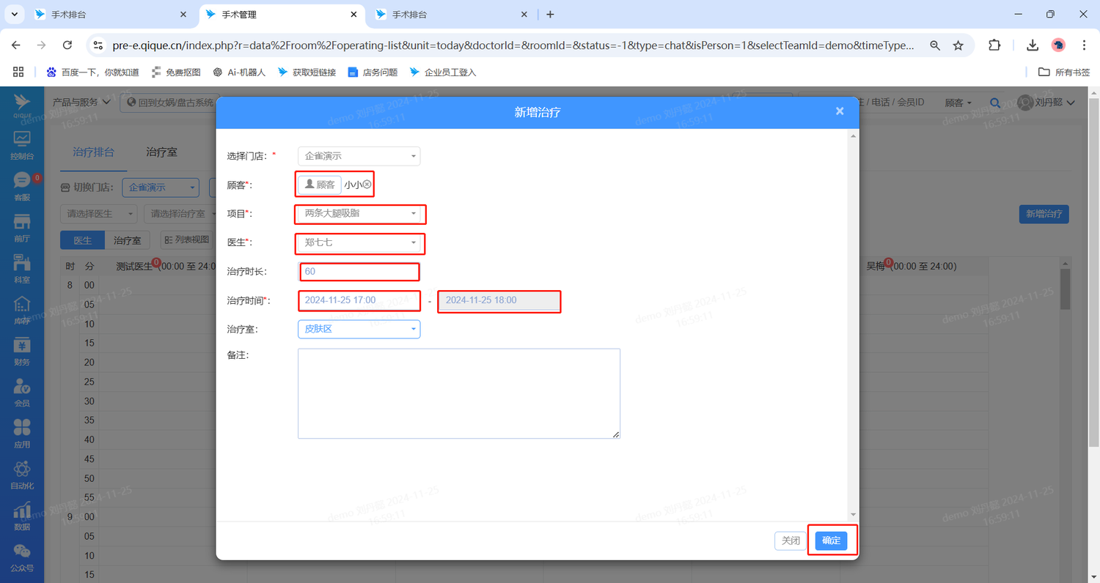1100x583 pixels.
Task: Switch to the second browser tab 手术管理
Action: tap(280, 15)
